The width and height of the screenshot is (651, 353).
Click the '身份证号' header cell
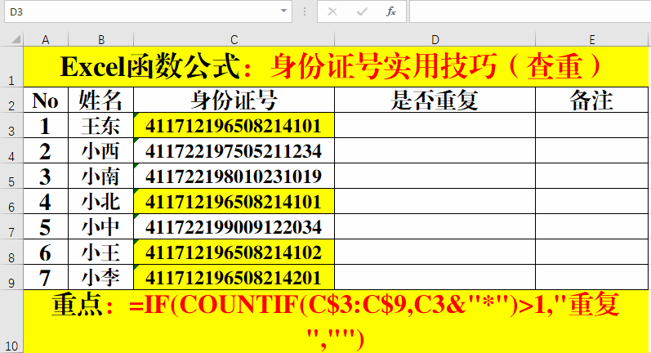click(x=234, y=100)
